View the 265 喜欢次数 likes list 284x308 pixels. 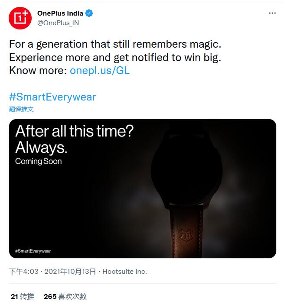click(65, 296)
